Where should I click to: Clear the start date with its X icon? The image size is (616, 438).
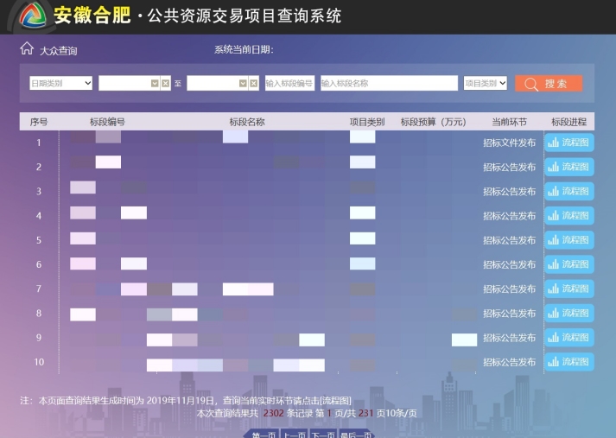(x=167, y=83)
